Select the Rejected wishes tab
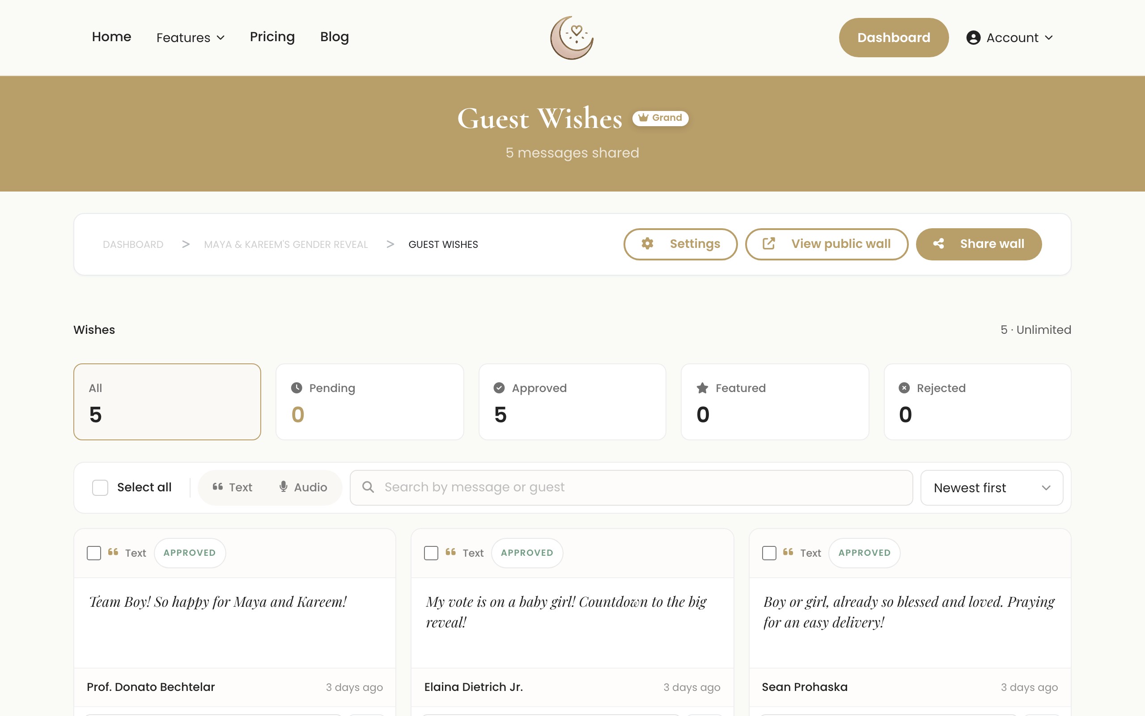 click(x=978, y=401)
